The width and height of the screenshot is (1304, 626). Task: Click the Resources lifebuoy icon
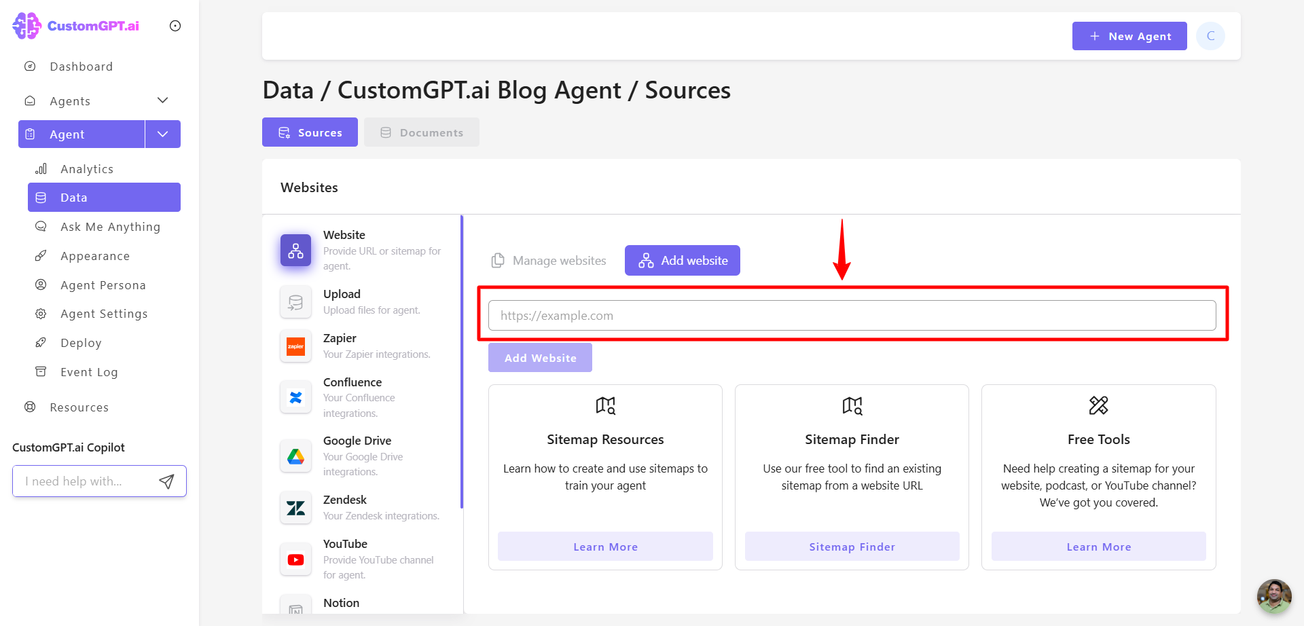point(30,407)
